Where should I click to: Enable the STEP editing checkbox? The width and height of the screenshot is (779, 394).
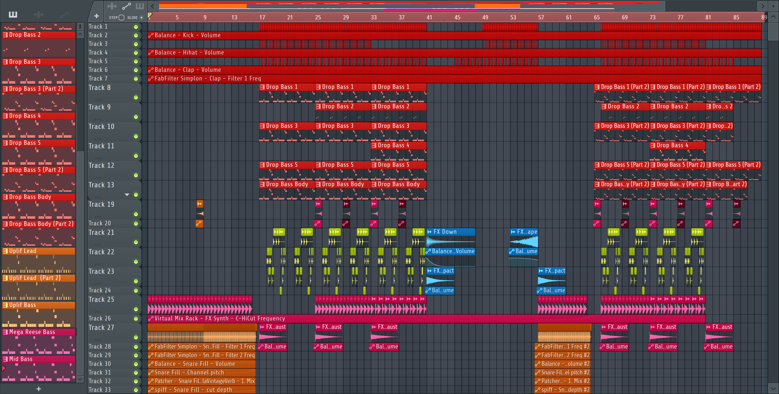coord(121,18)
